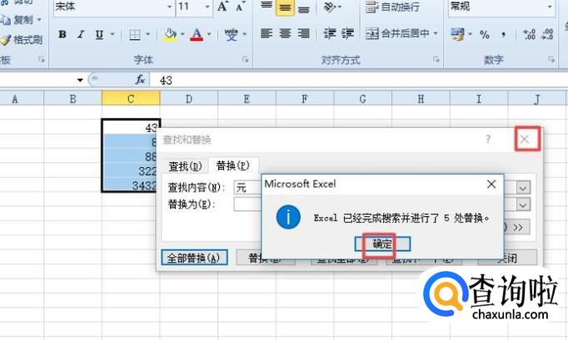Click 确定 to dismiss the message
The width and height of the screenshot is (568, 340).
coord(381,244)
